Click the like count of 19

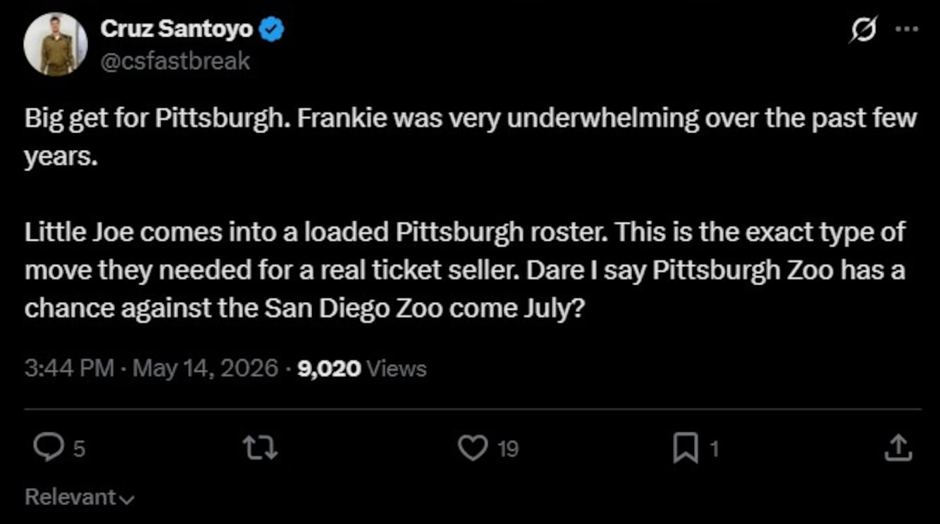click(x=508, y=449)
